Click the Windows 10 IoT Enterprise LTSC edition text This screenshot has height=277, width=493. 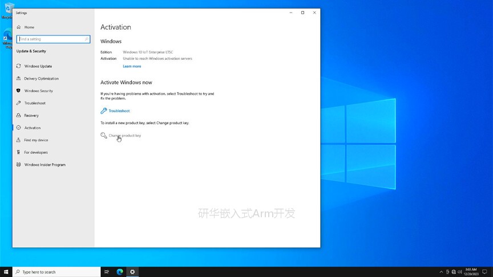point(148,52)
